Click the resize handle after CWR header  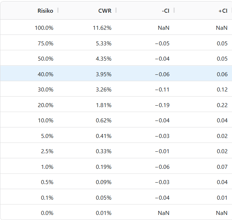point(116,10)
